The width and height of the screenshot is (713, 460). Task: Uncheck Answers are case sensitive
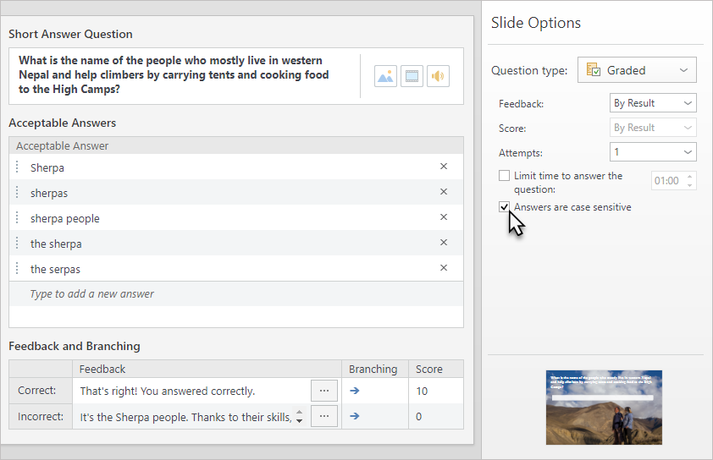coord(505,207)
